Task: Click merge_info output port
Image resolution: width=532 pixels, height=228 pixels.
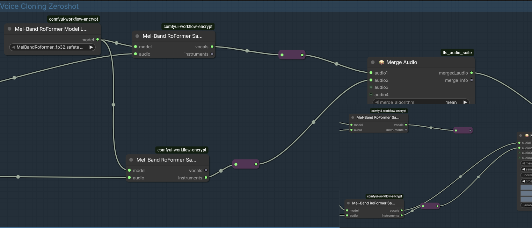Action: [472, 80]
